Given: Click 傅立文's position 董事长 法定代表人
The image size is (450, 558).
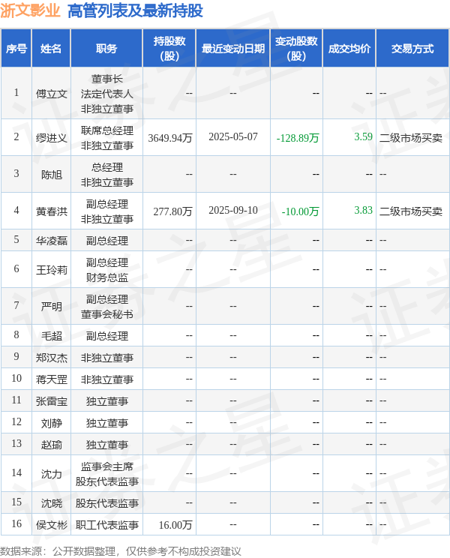Looking at the screenshot, I should (x=106, y=86).
